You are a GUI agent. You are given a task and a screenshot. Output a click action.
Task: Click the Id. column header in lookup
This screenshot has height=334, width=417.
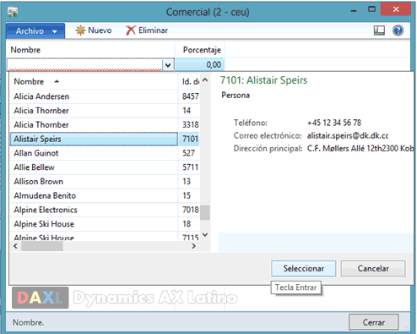(189, 82)
